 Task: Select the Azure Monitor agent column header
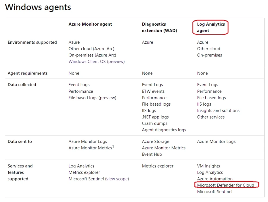click(90, 24)
